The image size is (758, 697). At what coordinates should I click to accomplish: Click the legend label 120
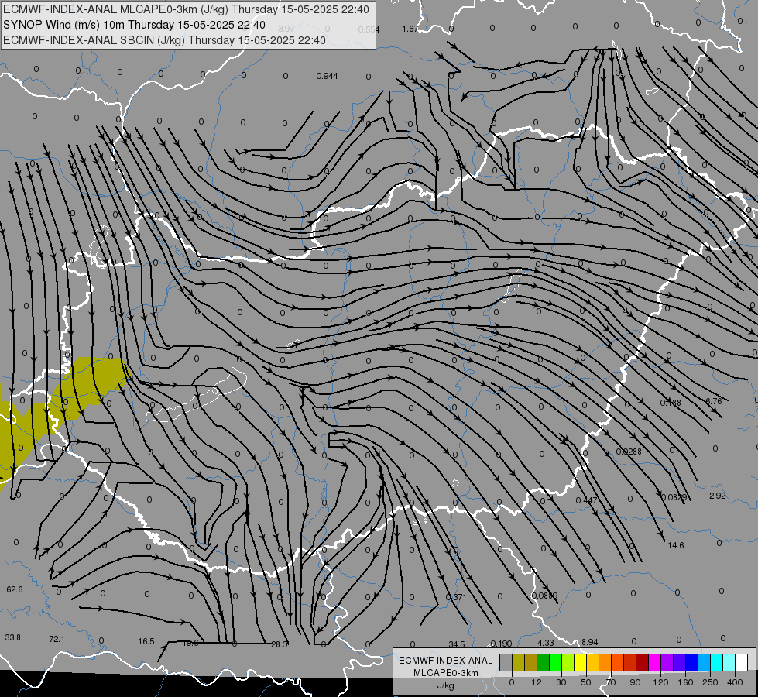tap(660, 682)
